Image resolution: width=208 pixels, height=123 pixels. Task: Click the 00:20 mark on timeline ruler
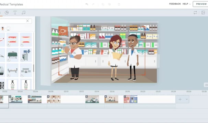143,92
